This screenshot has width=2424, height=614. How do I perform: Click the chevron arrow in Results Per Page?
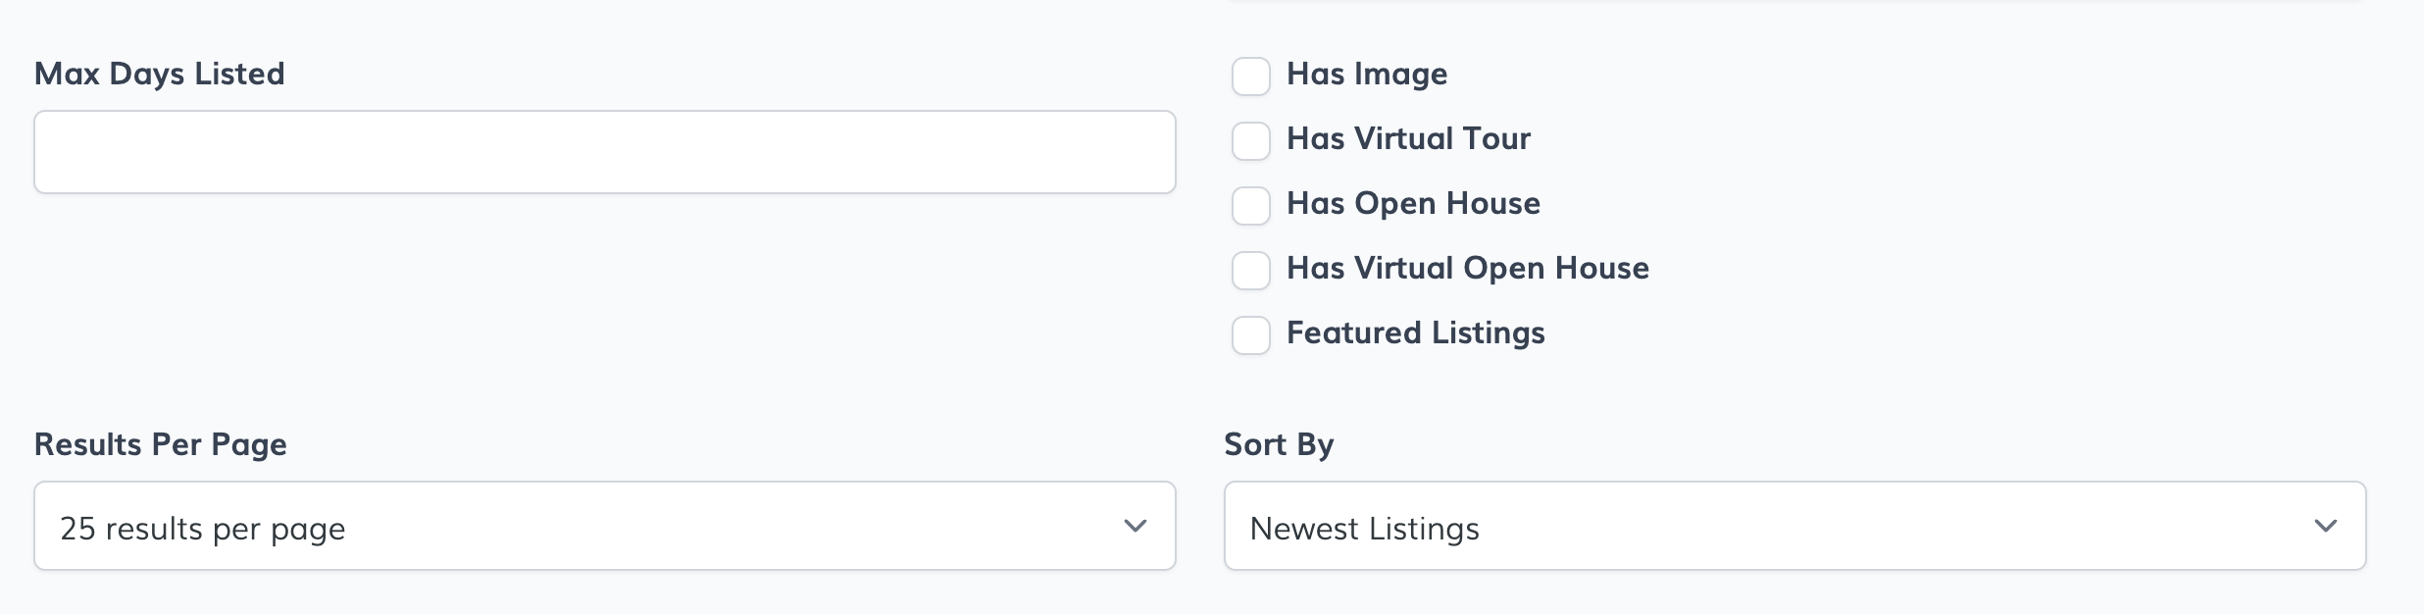pos(1135,526)
